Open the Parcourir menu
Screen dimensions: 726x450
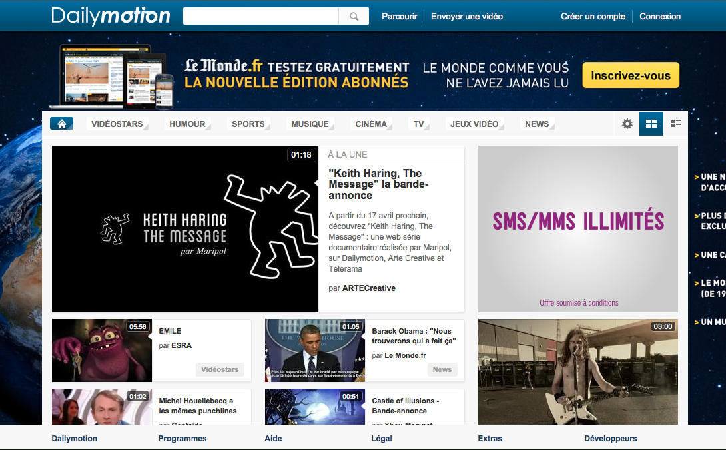pos(399,16)
